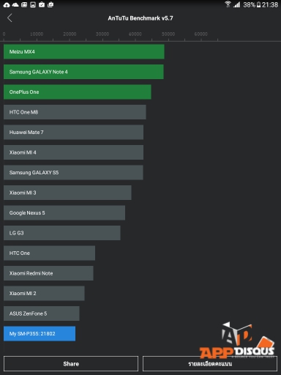This screenshot has width=281, height=375.
Task: Select the OnePlus One bar
Action: 78,92
